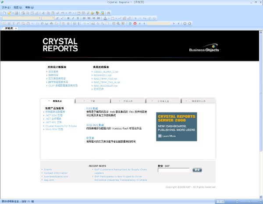The image size is (263, 204).
Task: Click the SAP search text field
Action: [174, 170]
